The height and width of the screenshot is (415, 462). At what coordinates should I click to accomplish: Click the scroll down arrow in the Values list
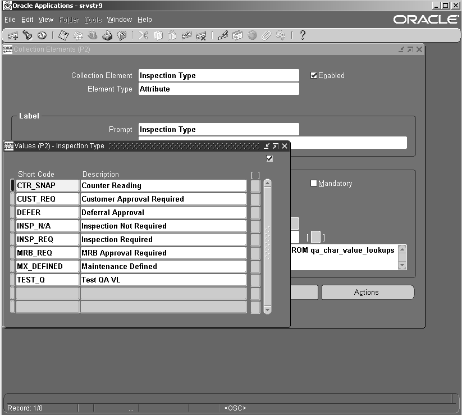(x=268, y=310)
